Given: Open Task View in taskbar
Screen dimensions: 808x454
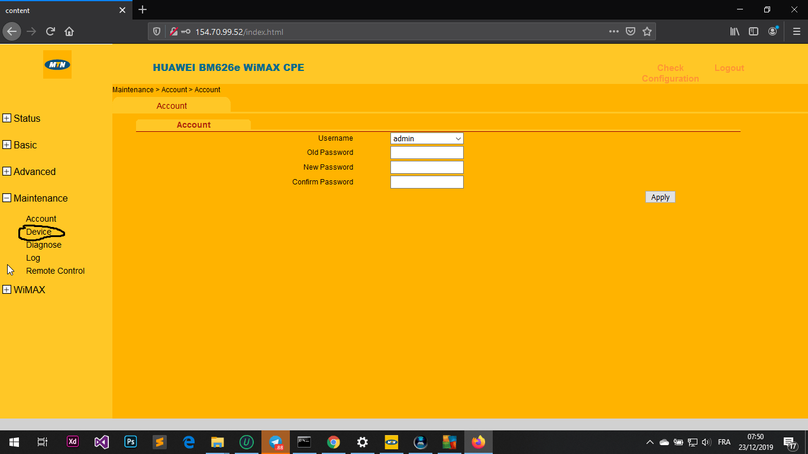Looking at the screenshot, I should pos(43,442).
